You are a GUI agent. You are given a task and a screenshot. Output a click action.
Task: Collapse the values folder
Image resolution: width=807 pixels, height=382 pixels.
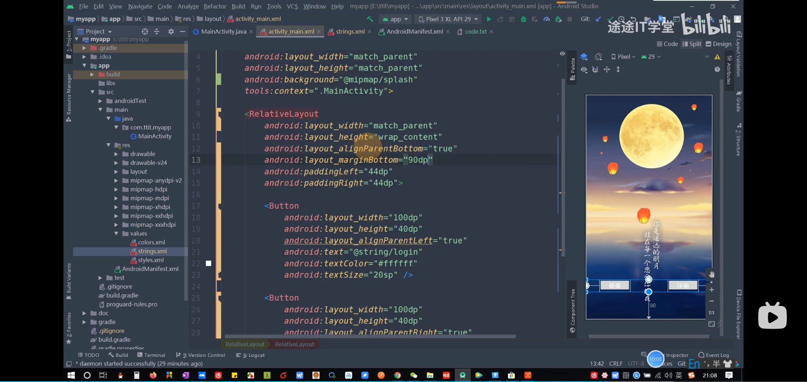[116, 233]
